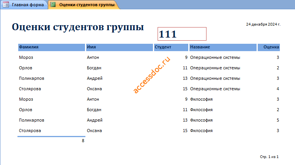Select Поликарпов in Философия row

[31, 120]
